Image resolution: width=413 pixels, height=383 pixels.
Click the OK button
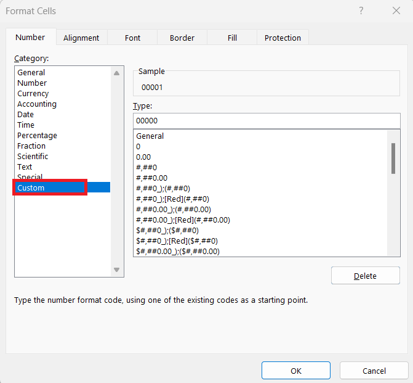tap(296, 371)
